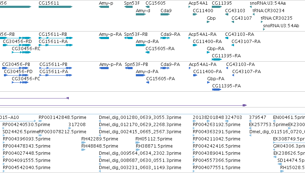Click RH05112.5prime EST label
This screenshot has width=305, height=173.
[154, 139]
